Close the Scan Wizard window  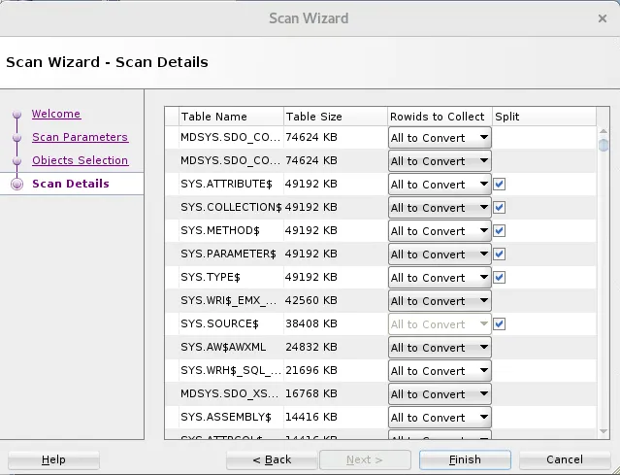click(x=603, y=17)
